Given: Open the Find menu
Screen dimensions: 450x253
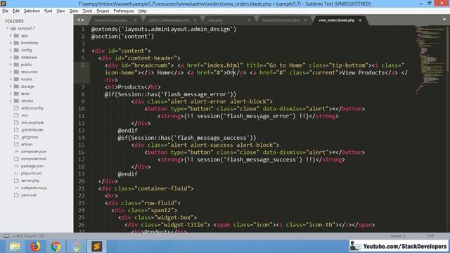Looking at the screenshot, I should click(48, 11).
